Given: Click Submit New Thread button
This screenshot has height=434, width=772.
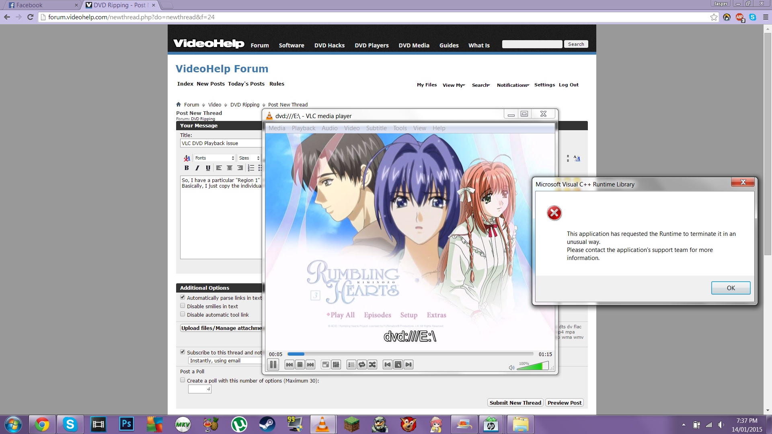Looking at the screenshot, I should pyautogui.click(x=515, y=403).
